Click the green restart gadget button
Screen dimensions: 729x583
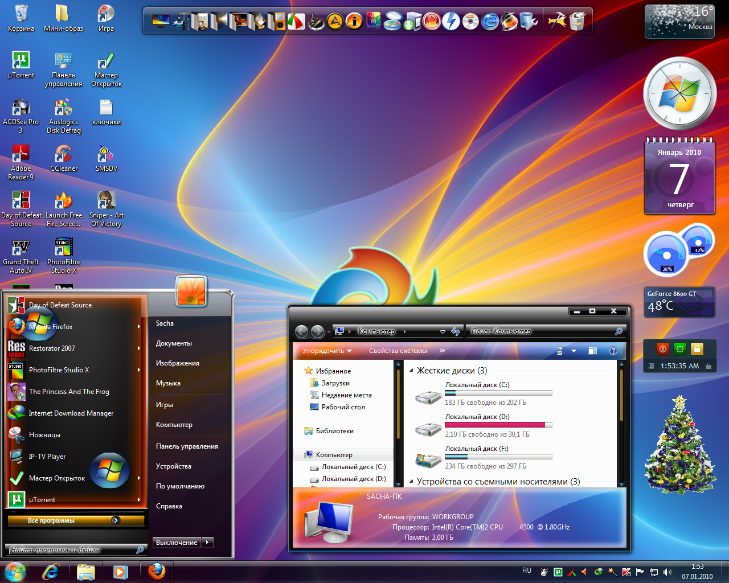click(679, 348)
